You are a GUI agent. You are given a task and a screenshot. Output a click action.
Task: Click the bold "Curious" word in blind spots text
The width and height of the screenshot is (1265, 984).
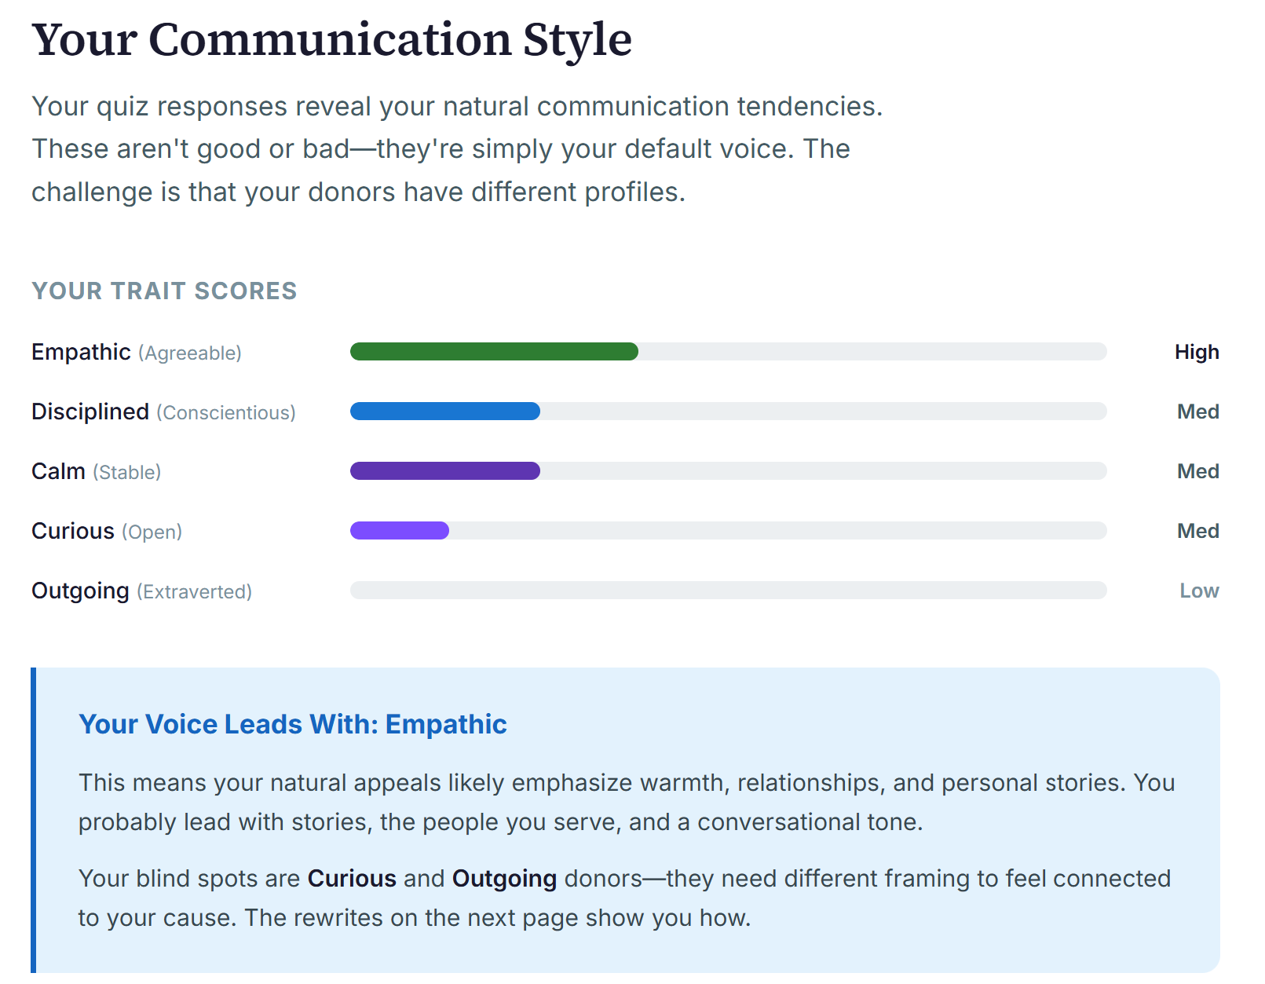tap(352, 879)
